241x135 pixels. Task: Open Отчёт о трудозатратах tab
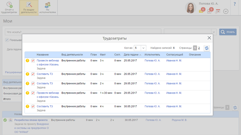pos(10,8)
